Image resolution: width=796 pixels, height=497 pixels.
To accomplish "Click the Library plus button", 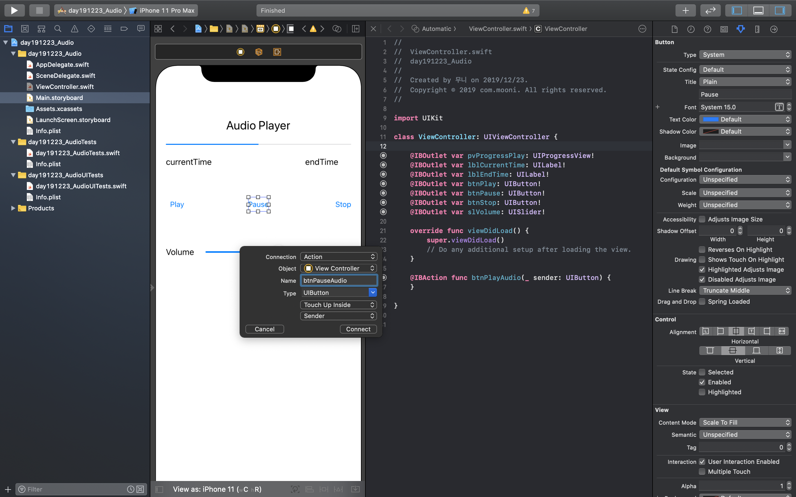I will point(685,10).
